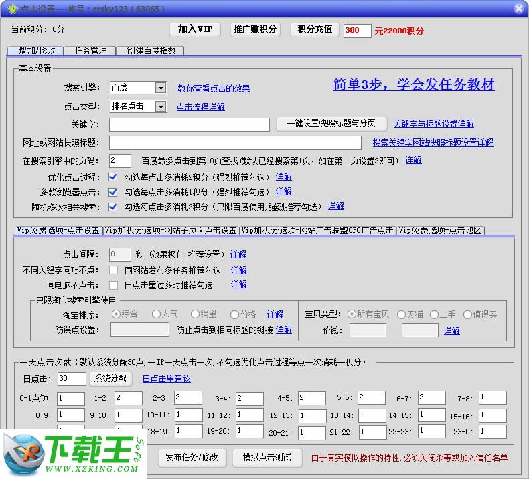Select the 综合 Taobao sort radio

pyautogui.click(x=116, y=314)
